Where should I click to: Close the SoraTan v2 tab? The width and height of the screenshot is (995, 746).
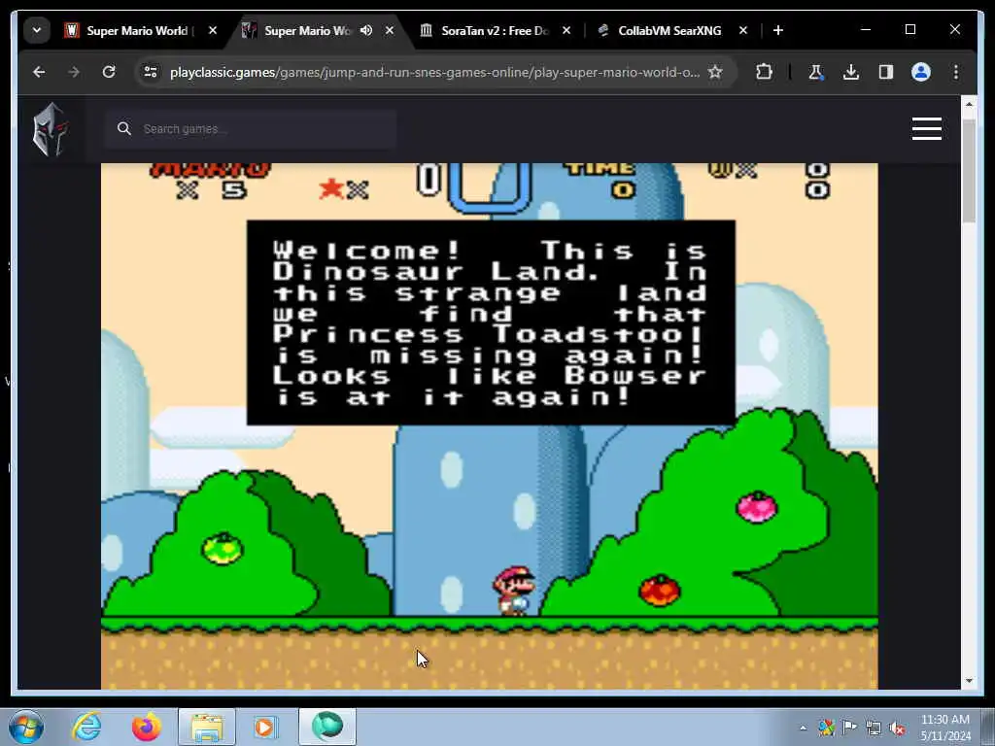(x=566, y=30)
